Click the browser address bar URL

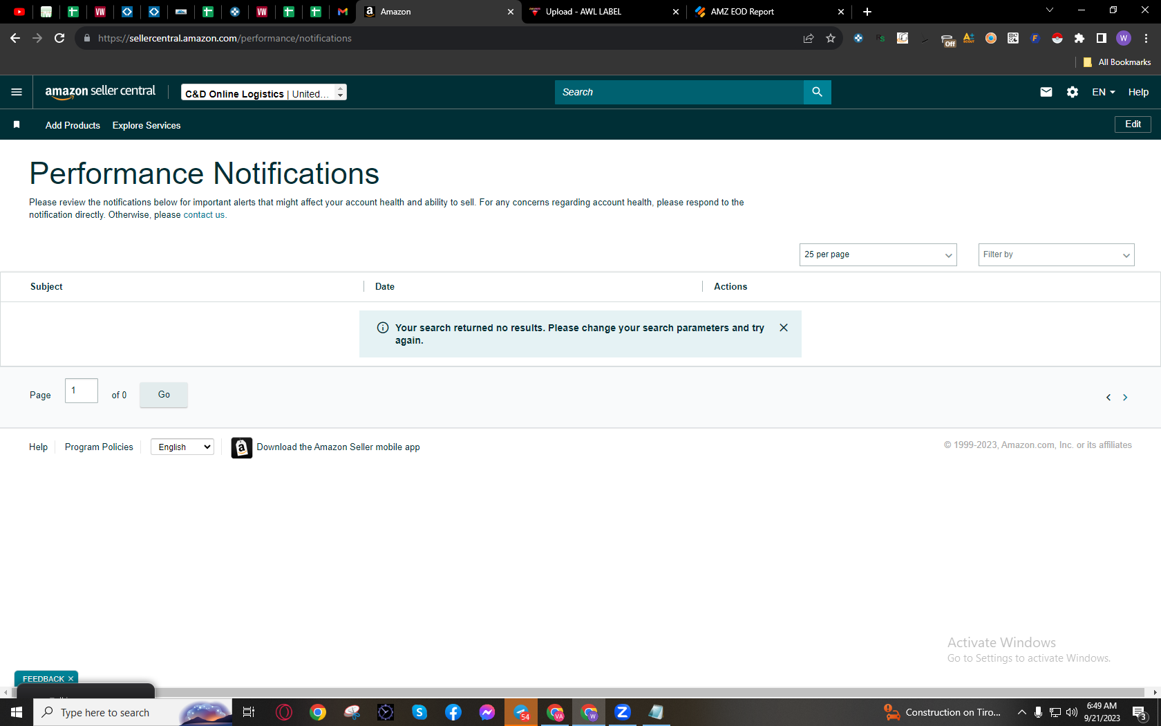[225, 38]
